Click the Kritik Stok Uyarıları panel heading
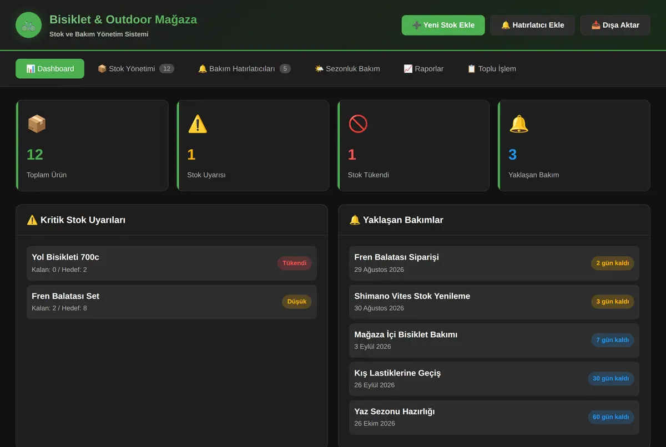This screenshot has width=666, height=447. [x=76, y=220]
